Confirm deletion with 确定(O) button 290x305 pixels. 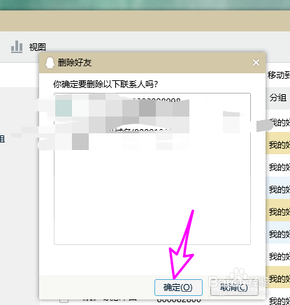pos(178,288)
